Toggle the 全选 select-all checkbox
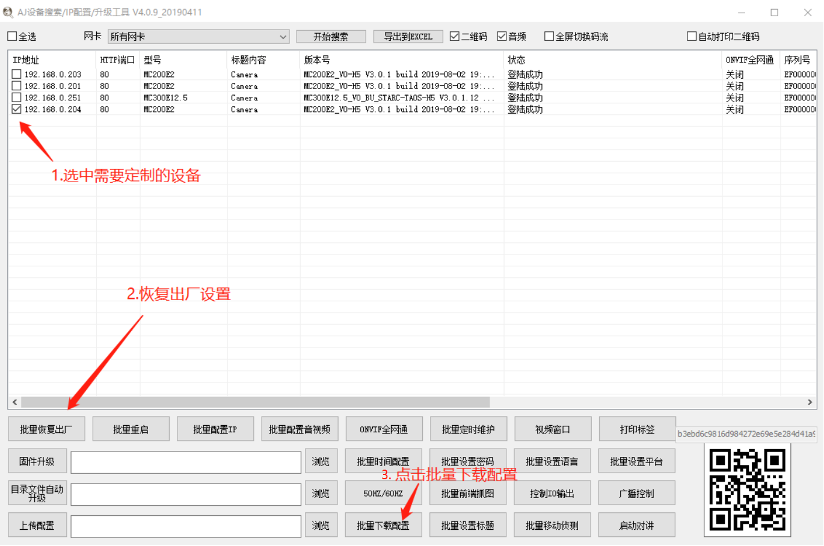This screenshot has height=546, width=824. [x=13, y=37]
